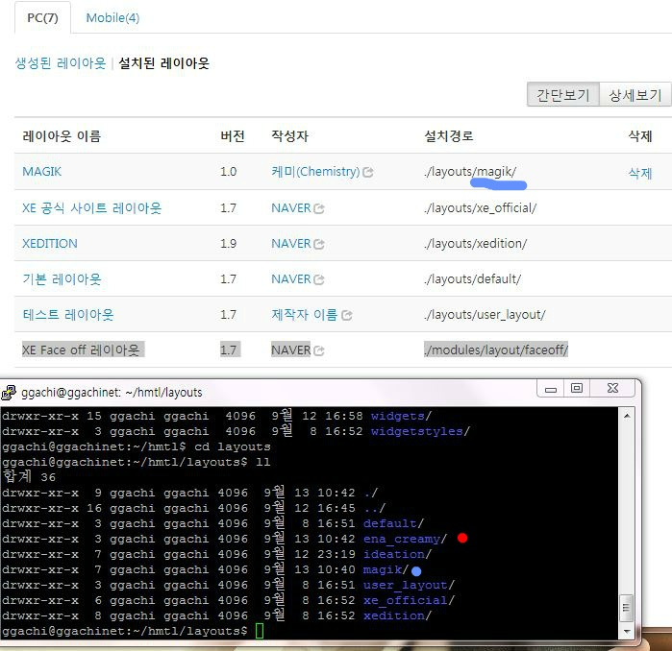Click the ./layouts/xedition/ install path
The height and width of the screenshot is (651, 672).
point(475,244)
